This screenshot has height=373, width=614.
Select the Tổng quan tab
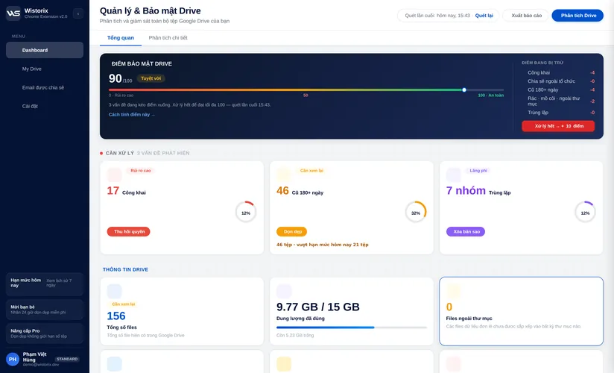(x=121, y=38)
